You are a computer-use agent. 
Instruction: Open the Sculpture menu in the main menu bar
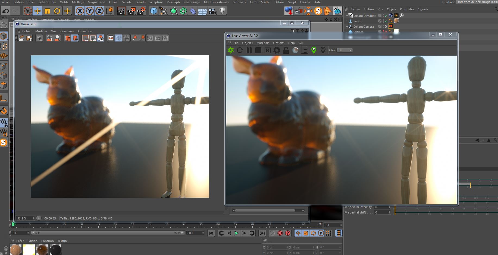[156, 2]
